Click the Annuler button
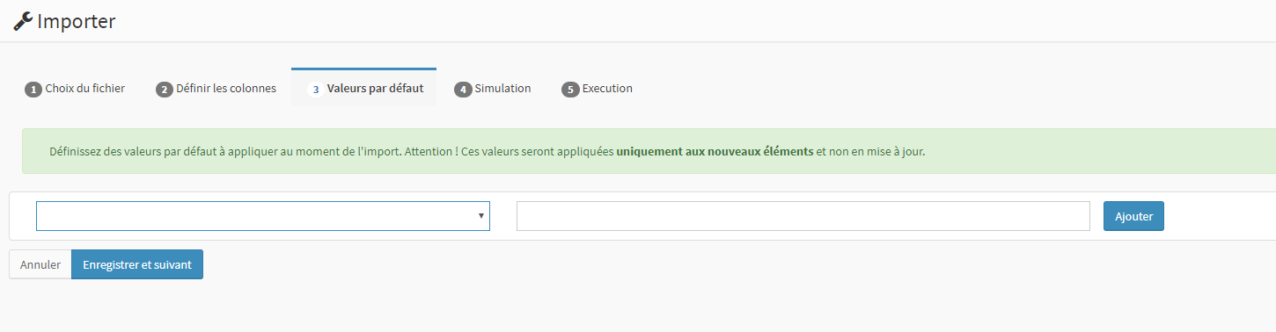The image size is (1276, 332). point(40,264)
